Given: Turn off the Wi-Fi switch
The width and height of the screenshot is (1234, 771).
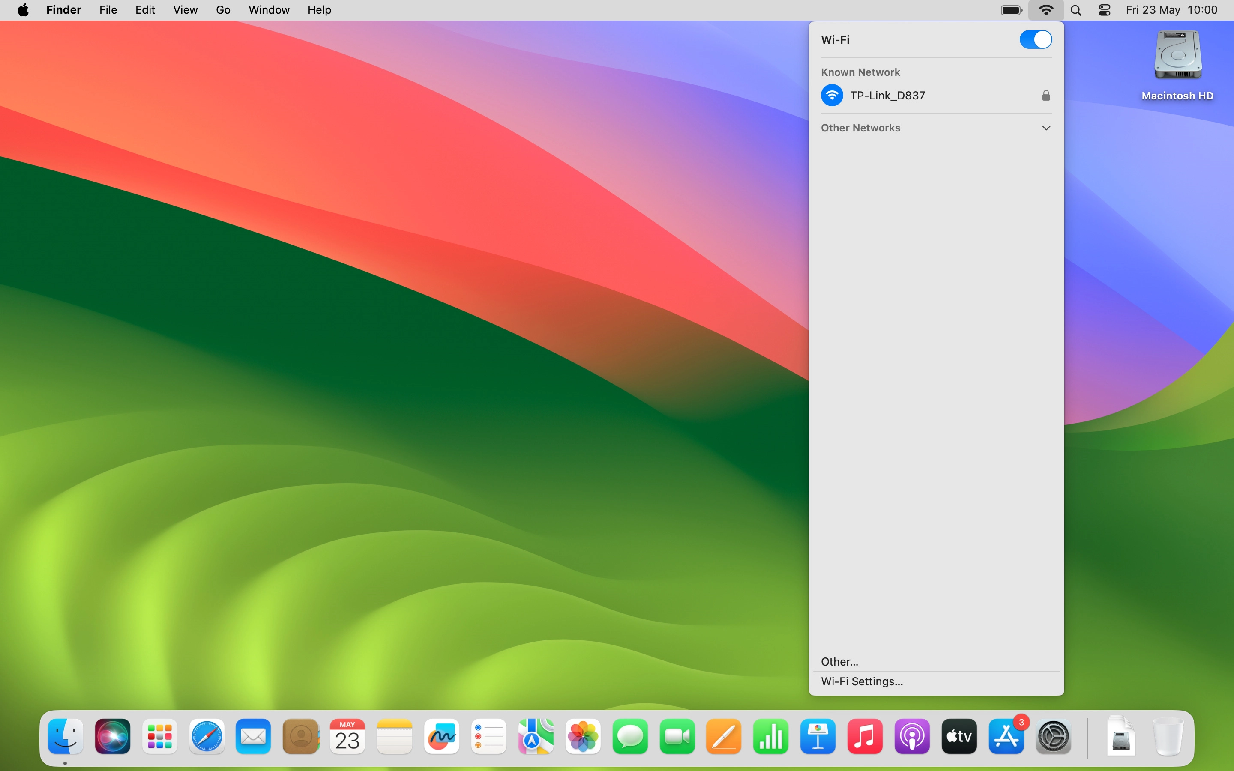Looking at the screenshot, I should point(1035,39).
